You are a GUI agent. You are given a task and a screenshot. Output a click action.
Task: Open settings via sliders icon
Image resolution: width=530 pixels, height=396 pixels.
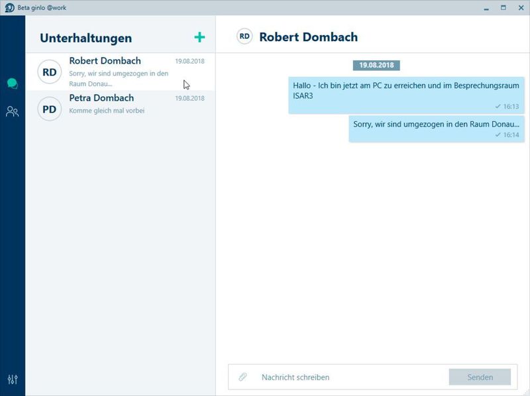(12, 379)
